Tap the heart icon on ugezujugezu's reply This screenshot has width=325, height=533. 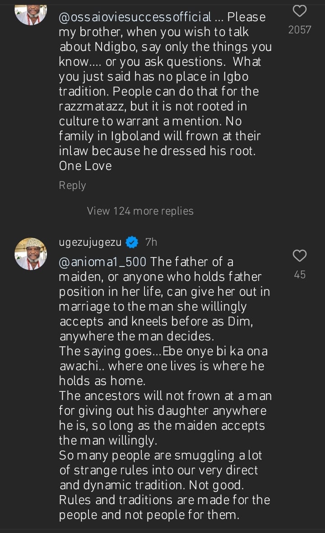[x=299, y=256]
